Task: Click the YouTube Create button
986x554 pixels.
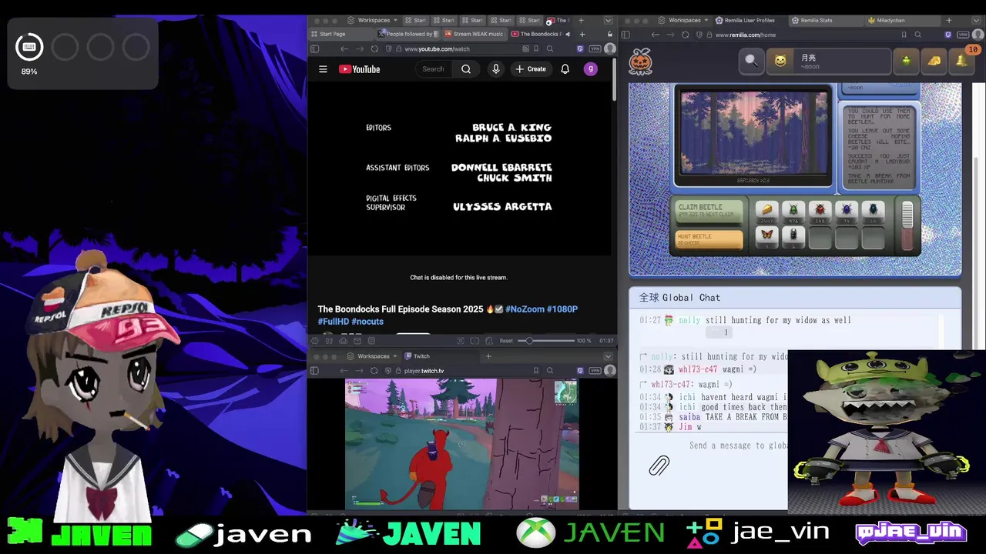Action: (x=531, y=69)
